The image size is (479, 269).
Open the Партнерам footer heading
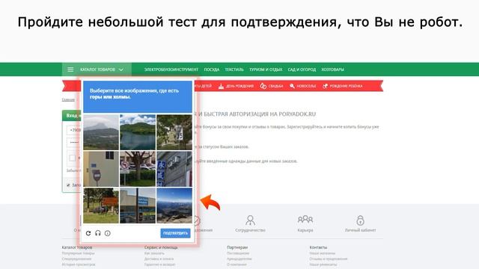point(237,247)
